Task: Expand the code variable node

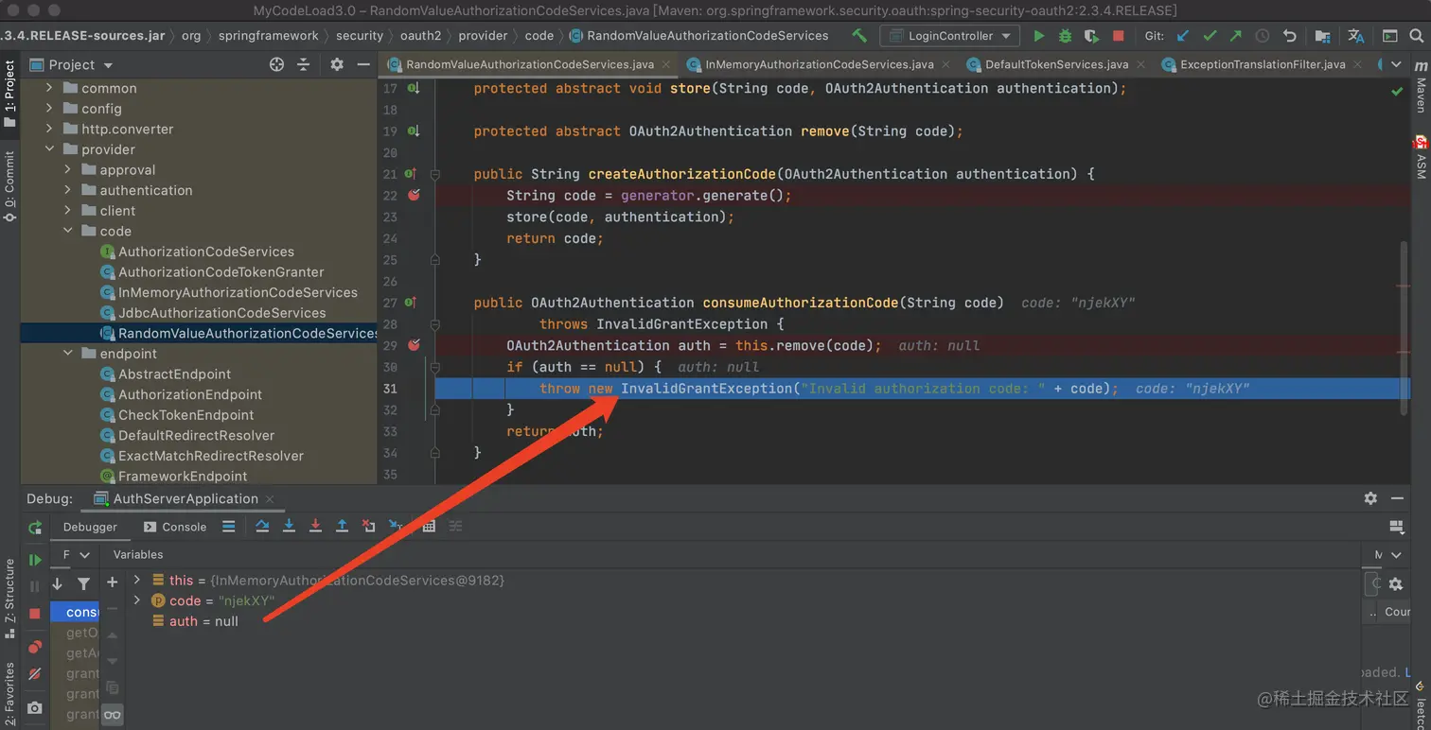Action: pyautogui.click(x=137, y=600)
